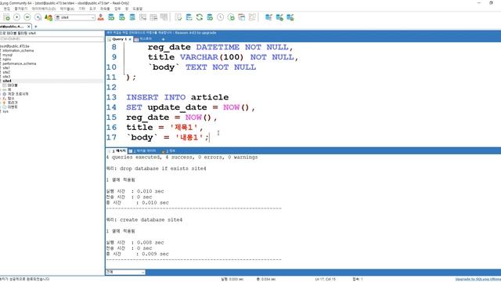501x282 pixels.
Task: Click the VARCHAR(100) text on line 9
Action: tap(211, 57)
